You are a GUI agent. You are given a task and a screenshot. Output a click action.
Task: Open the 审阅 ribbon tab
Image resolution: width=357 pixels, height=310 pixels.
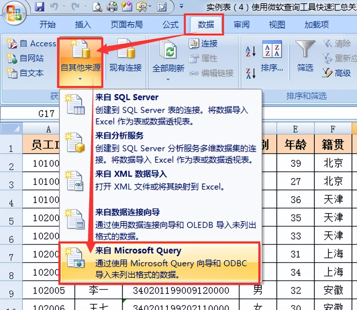tap(242, 25)
